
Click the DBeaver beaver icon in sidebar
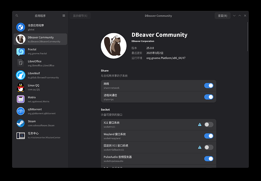[x=21, y=39]
